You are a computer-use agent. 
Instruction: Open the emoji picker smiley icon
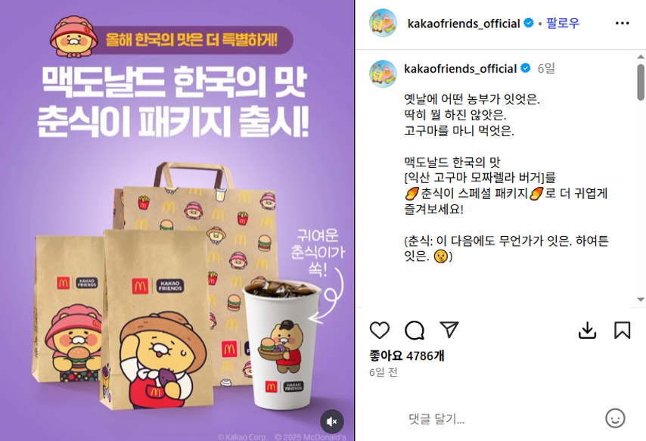(x=615, y=418)
